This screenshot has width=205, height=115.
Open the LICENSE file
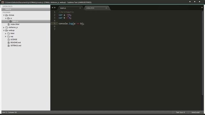click(14, 40)
